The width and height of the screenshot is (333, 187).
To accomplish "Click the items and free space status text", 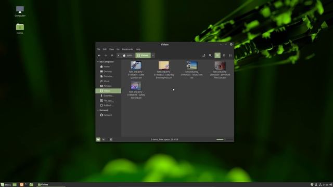I will point(164,140).
